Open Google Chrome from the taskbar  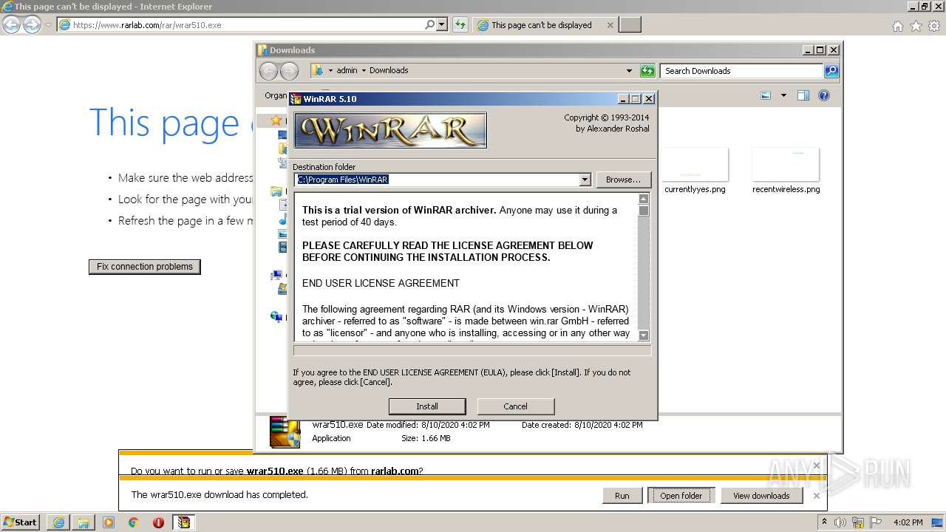pyautogui.click(x=134, y=522)
